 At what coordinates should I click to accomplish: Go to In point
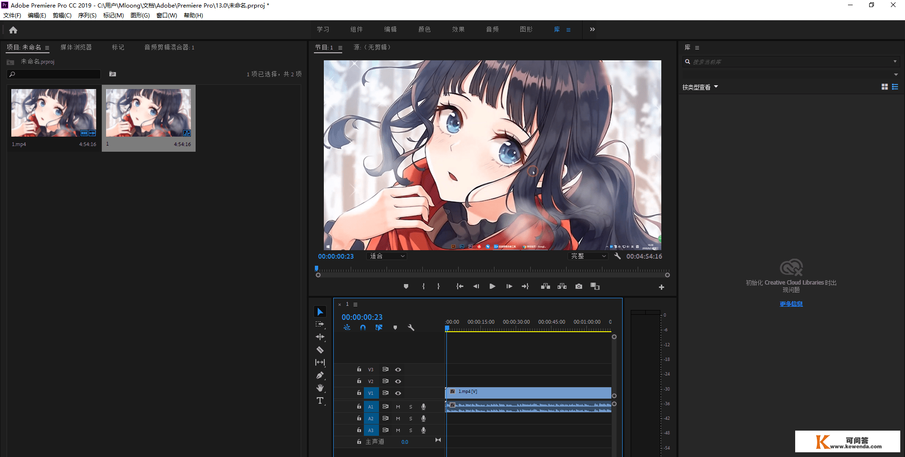pyautogui.click(x=460, y=286)
